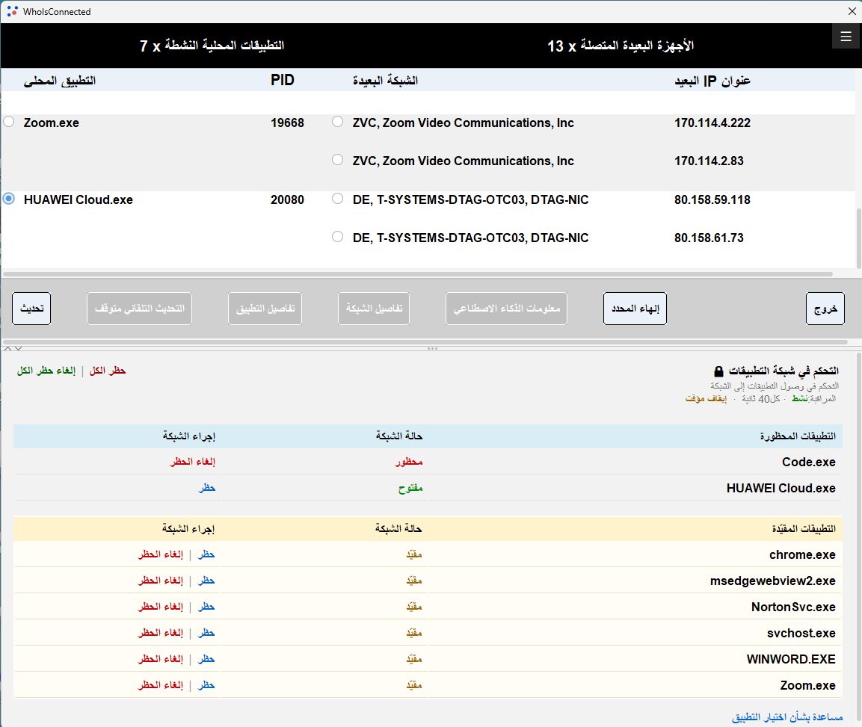Click Code.exe in blocked applications
The width and height of the screenshot is (862, 727).
coord(809,463)
